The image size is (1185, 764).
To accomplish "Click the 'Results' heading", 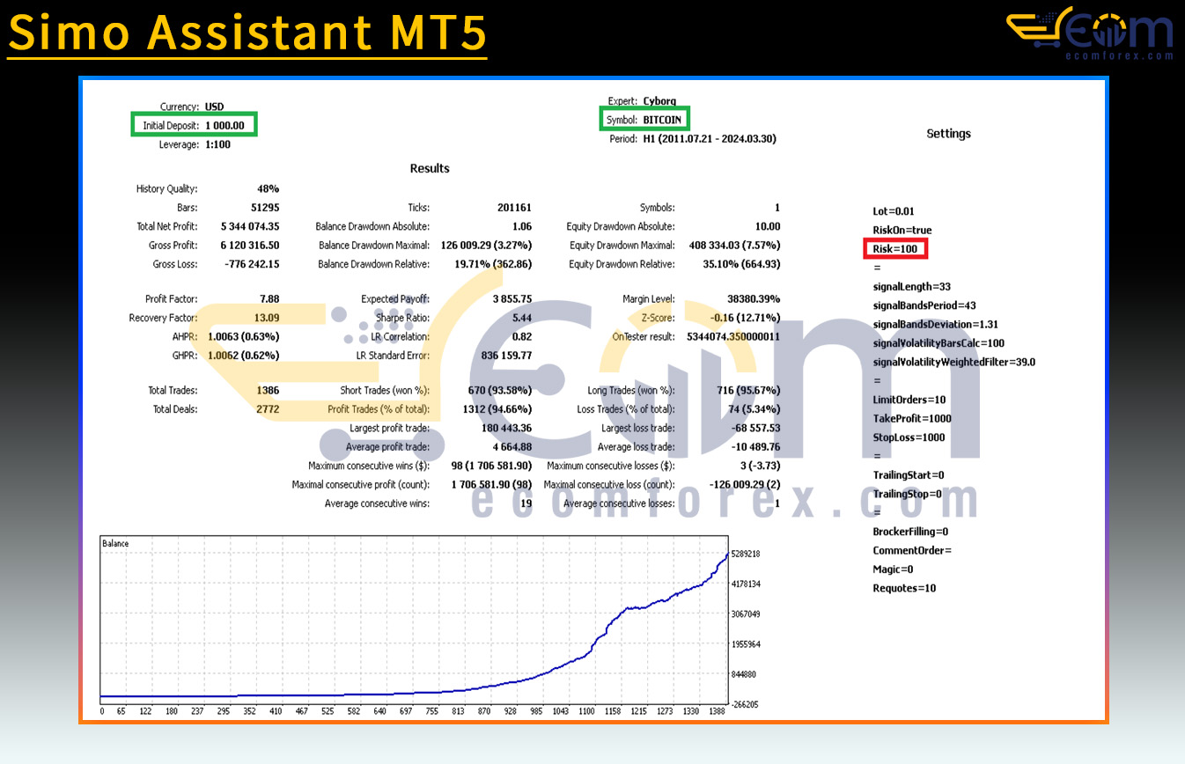I will click(x=430, y=168).
